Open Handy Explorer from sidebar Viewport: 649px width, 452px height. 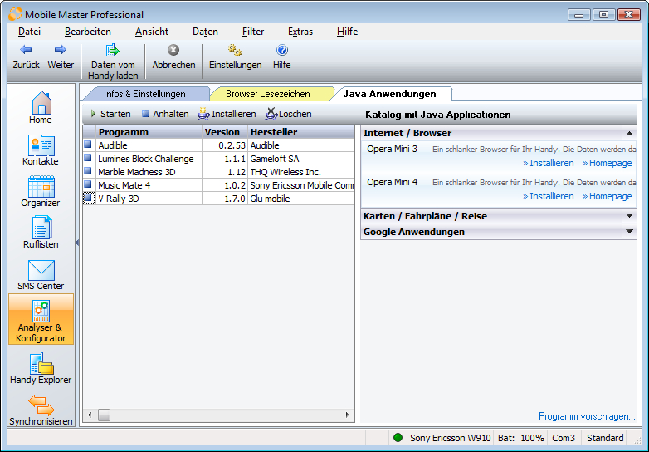pyautogui.click(x=40, y=369)
